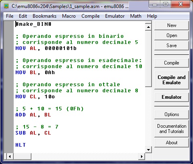
Task: Click the HLT instruction line in editor
Action: [x=21, y=145]
